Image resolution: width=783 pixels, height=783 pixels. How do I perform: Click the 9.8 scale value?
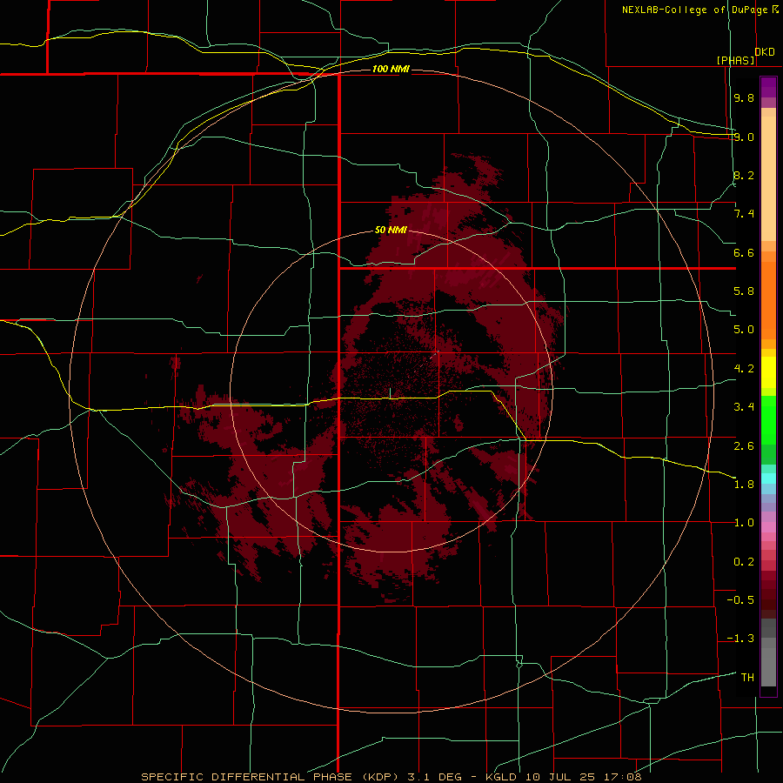click(744, 97)
